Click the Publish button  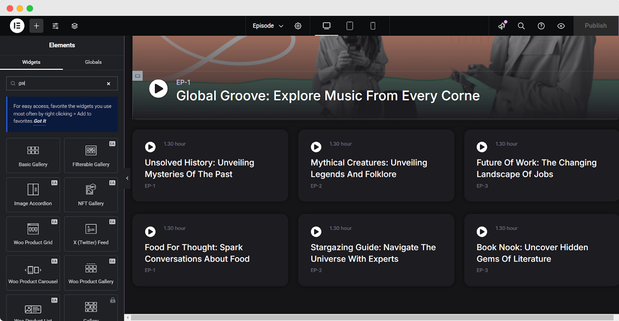point(596,26)
